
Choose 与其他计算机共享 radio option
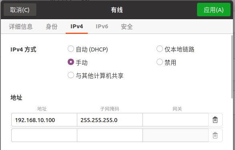(71, 75)
